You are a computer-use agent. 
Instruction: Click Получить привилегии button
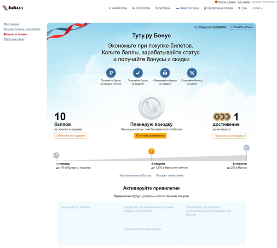[x=150, y=136]
